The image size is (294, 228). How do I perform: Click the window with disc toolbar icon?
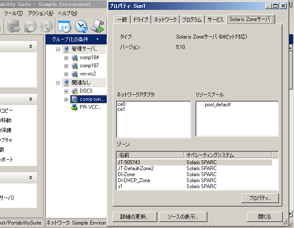pyautogui.click(x=64, y=26)
